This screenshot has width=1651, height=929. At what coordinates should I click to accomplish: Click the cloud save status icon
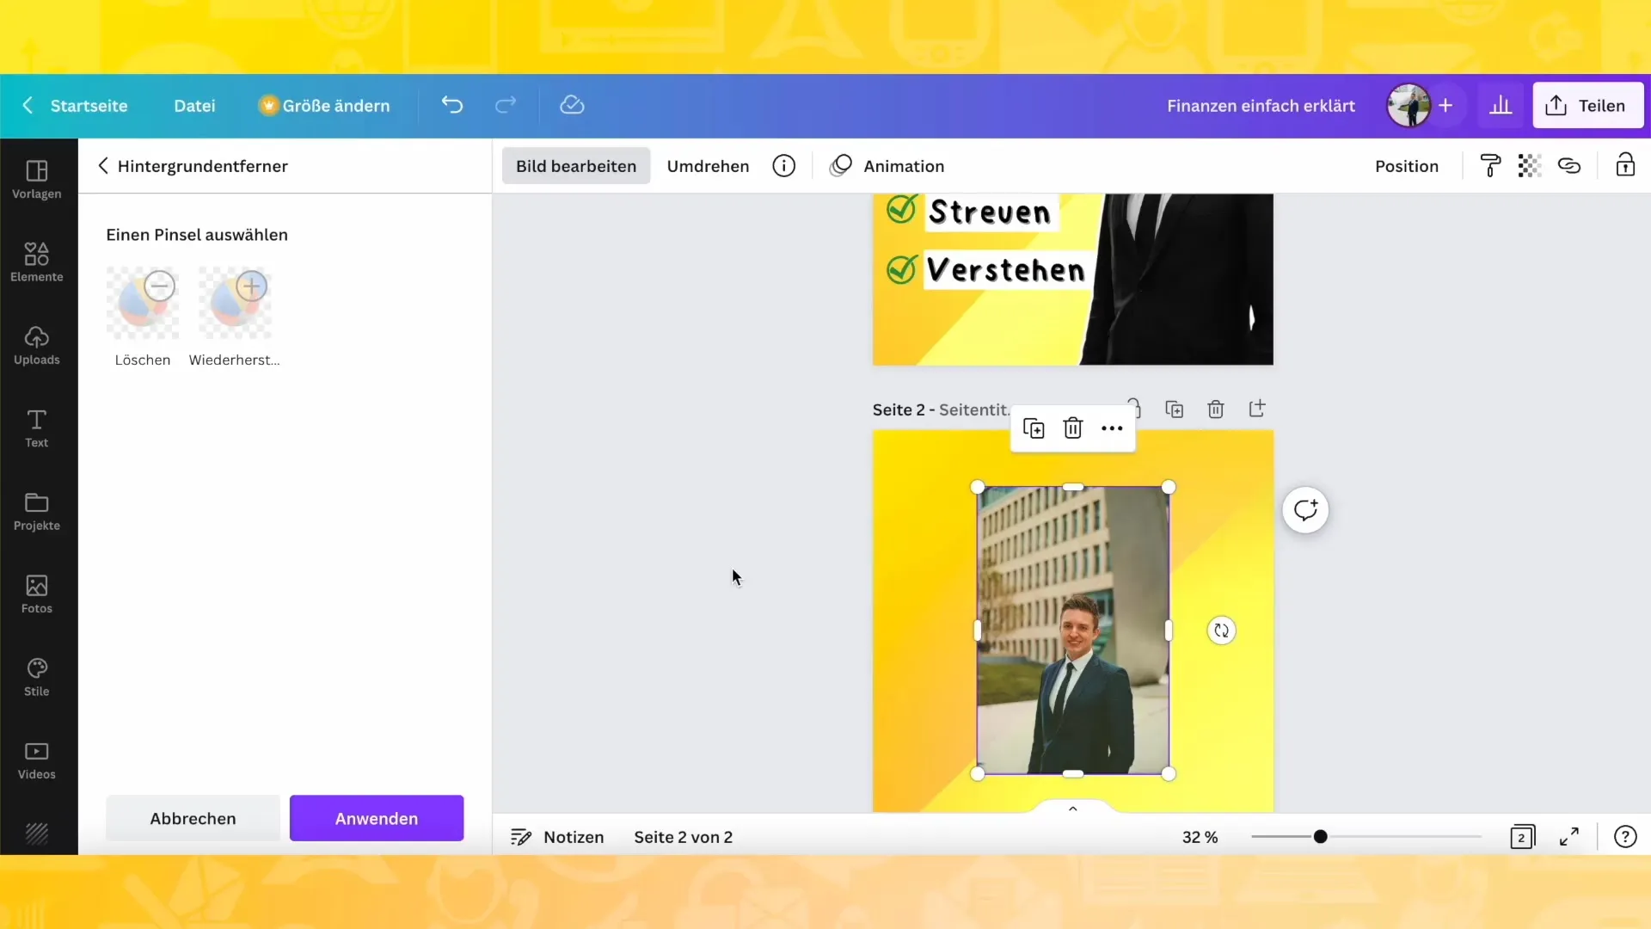tap(572, 105)
